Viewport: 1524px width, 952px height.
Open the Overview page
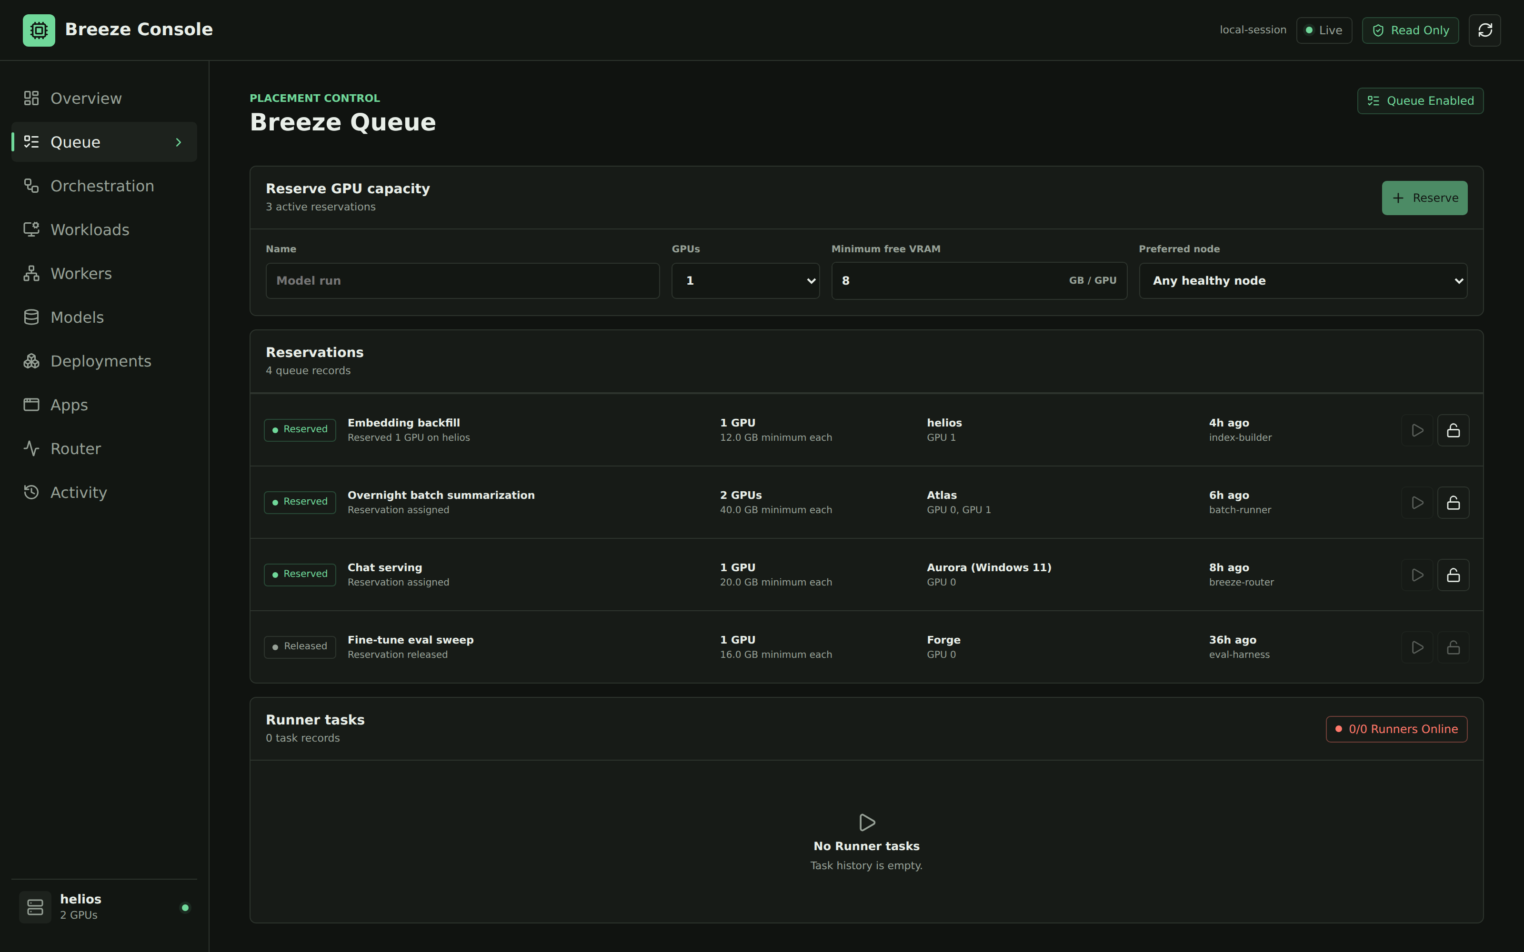[104, 98]
